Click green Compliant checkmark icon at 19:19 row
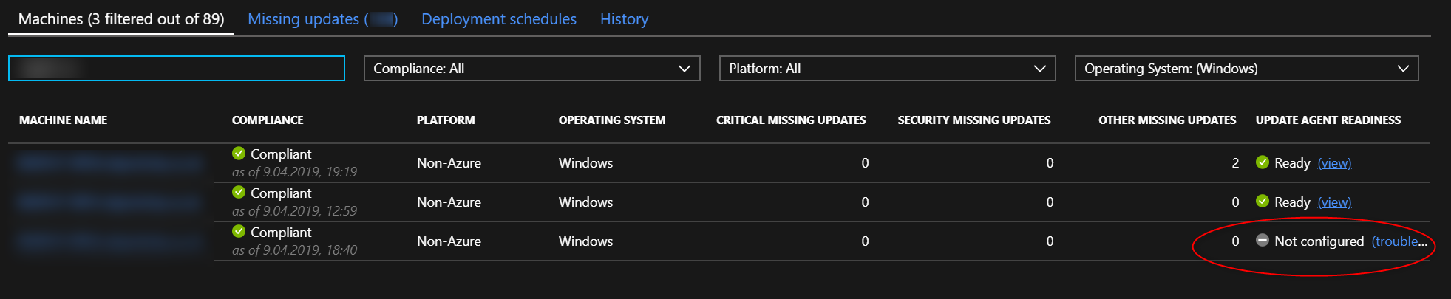This screenshot has width=1451, height=299. coord(239,154)
